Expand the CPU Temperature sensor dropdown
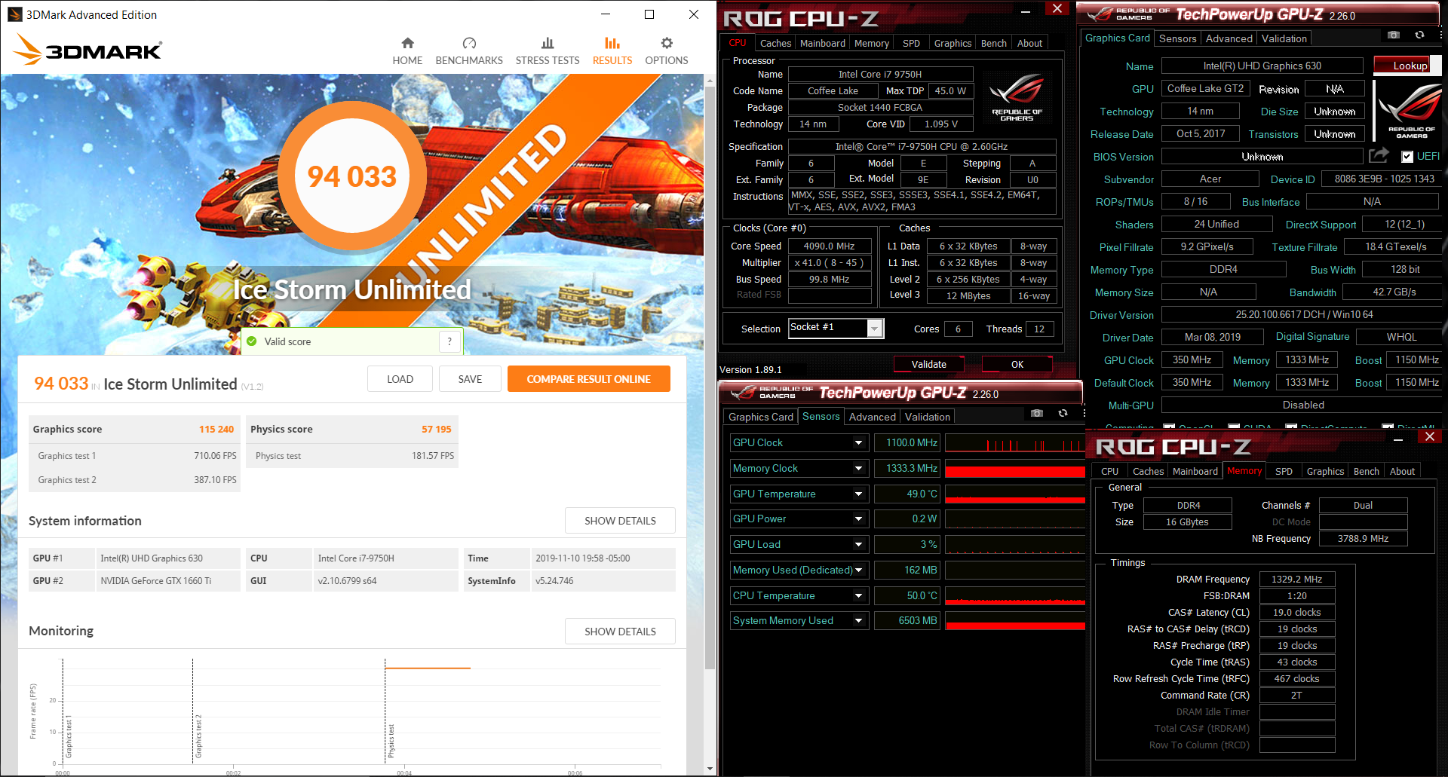This screenshot has width=1448, height=777. [x=858, y=595]
